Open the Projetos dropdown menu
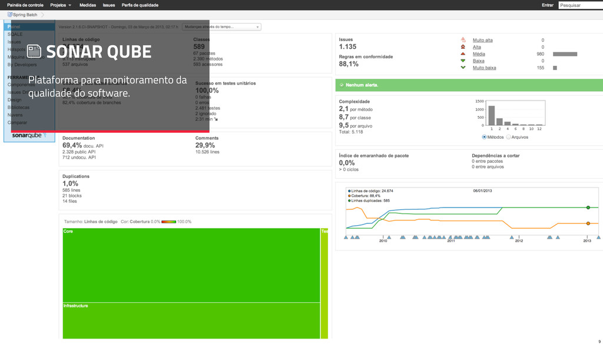The height and width of the screenshot is (345, 603). (61, 5)
